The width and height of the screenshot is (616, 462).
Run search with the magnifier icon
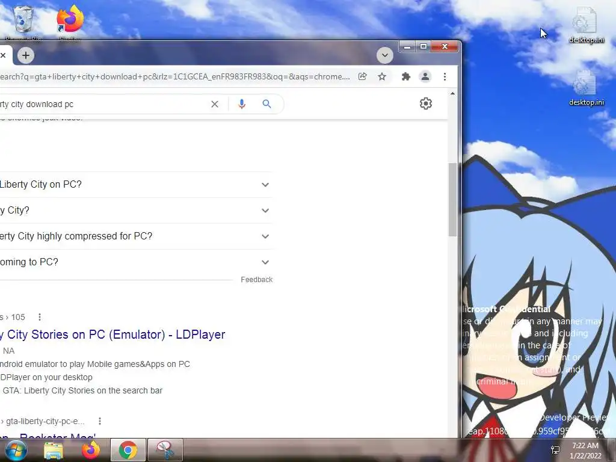pos(266,104)
